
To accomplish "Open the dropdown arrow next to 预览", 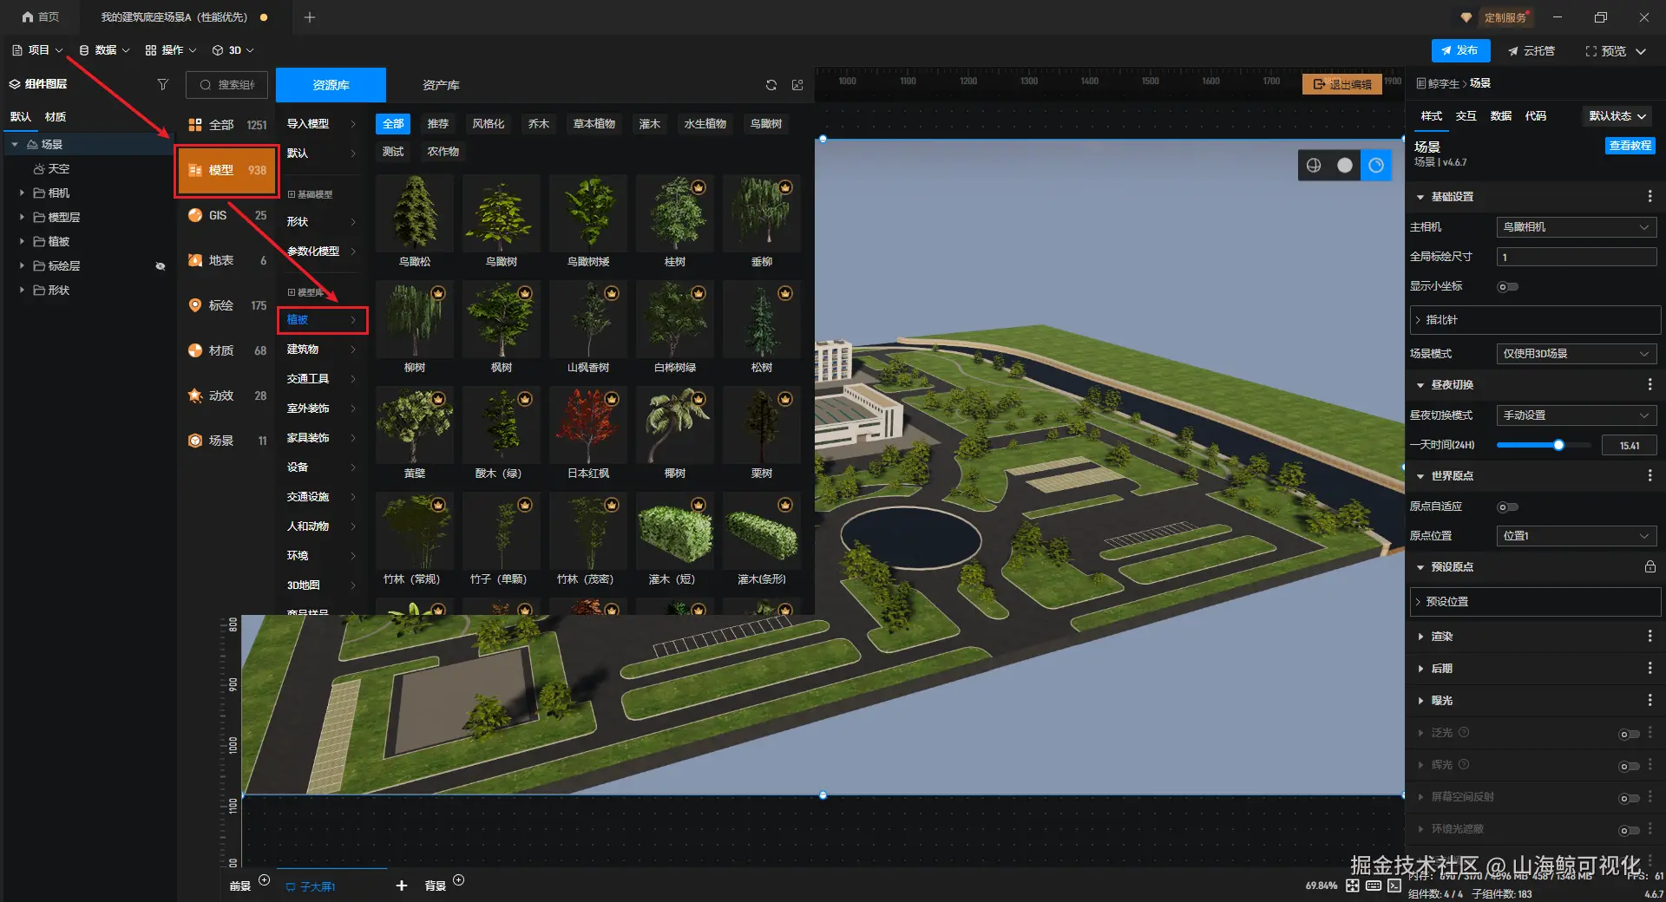I will pos(1641,51).
